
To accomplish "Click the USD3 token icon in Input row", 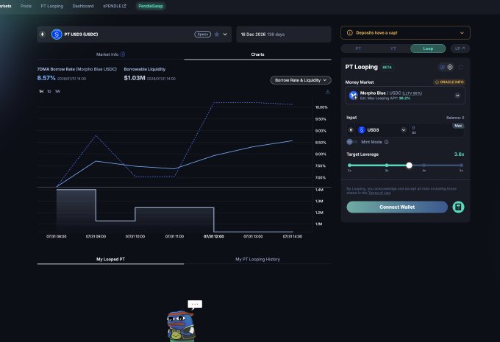I will click(361, 130).
